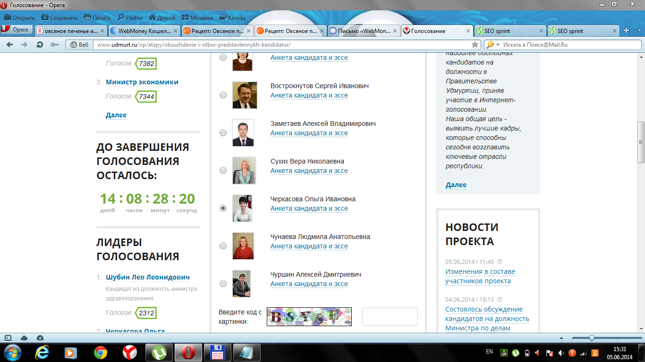
Task: Launch Internet Explorer from the taskbar
Action: [43, 352]
